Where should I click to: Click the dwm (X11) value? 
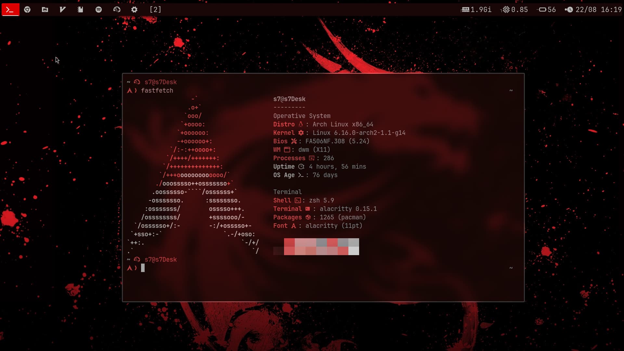[x=314, y=149]
